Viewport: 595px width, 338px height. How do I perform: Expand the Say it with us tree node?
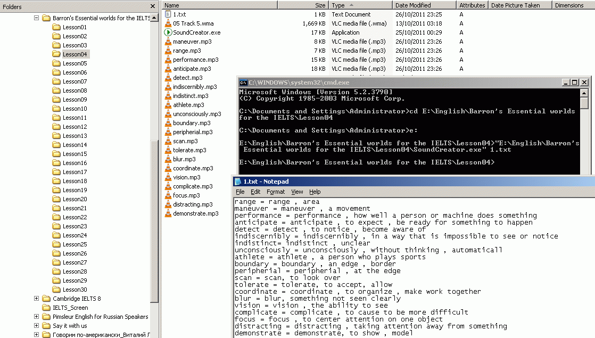[36, 325]
